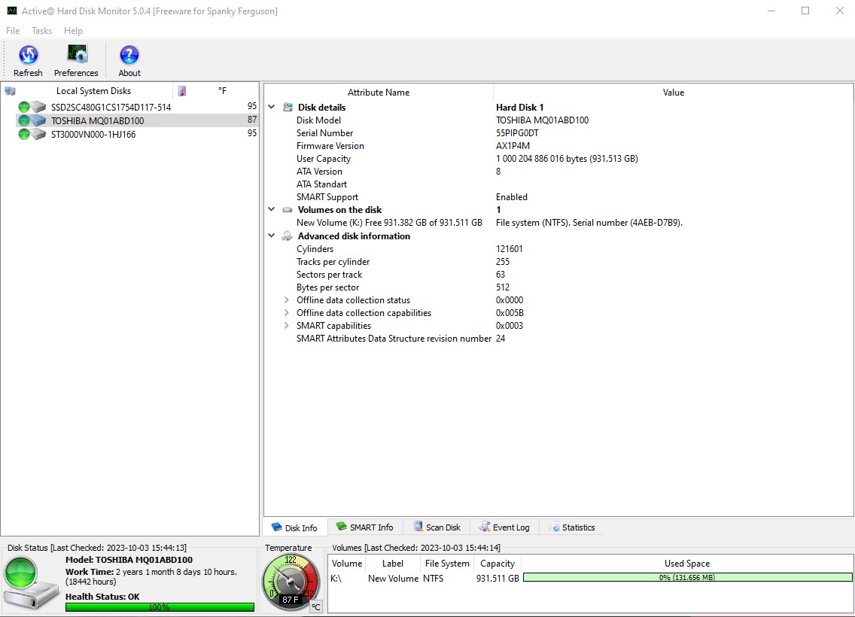Expand the SMART capabilities entry

(285, 325)
